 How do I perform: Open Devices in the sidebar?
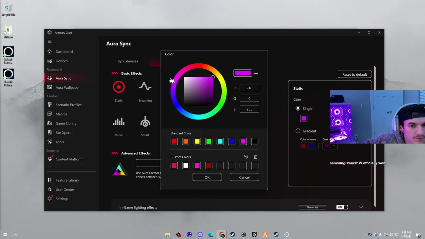61,61
